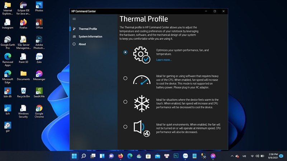287x161 pixels.
Task: Switch to Messenger on the taskbar
Action: point(213,156)
